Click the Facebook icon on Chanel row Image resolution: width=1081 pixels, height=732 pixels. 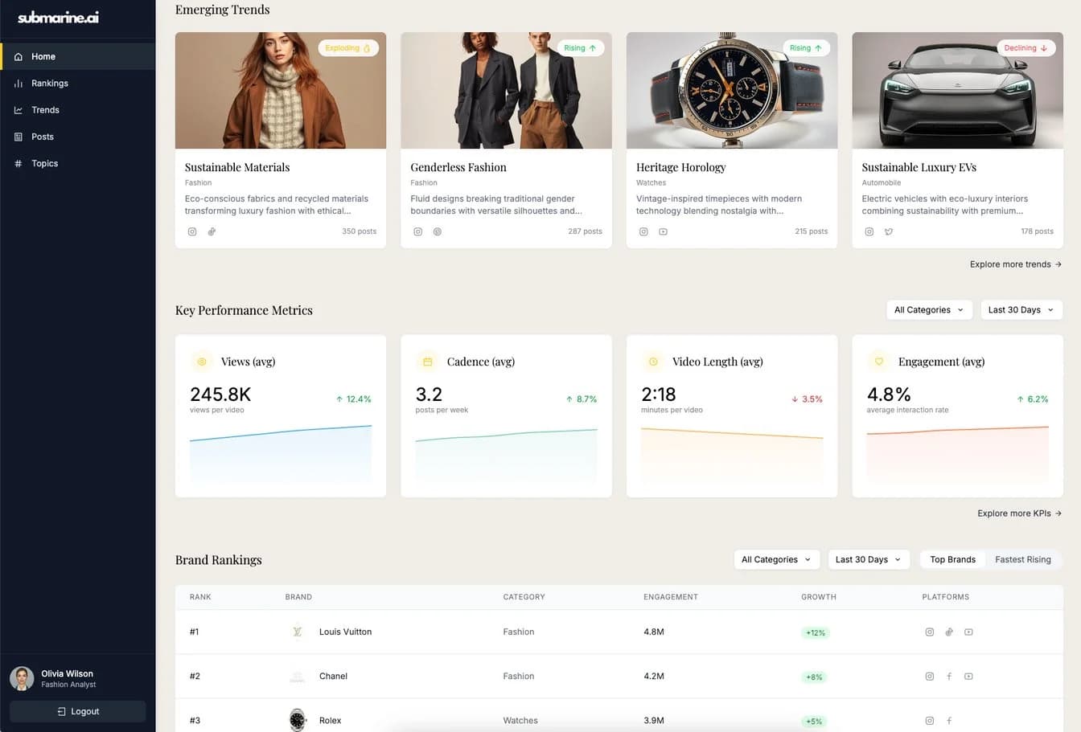[949, 676]
